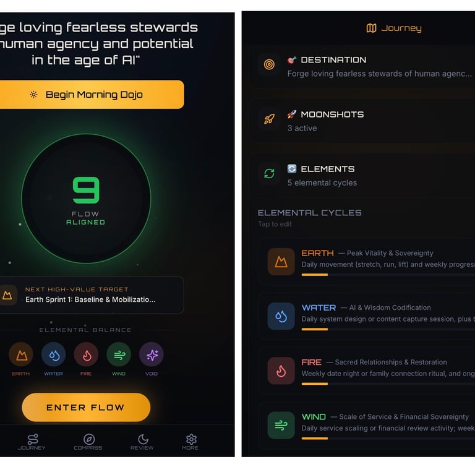Open the Moonshots rocket icon
The image size is (475, 464).
tap(269, 119)
